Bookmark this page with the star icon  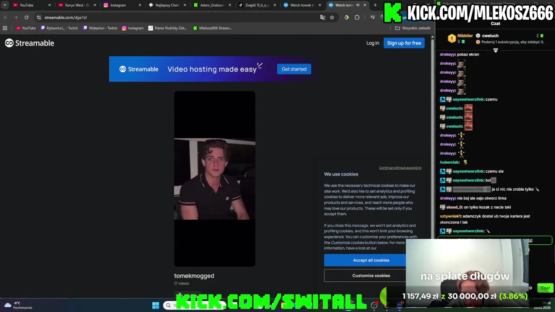[332, 17]
